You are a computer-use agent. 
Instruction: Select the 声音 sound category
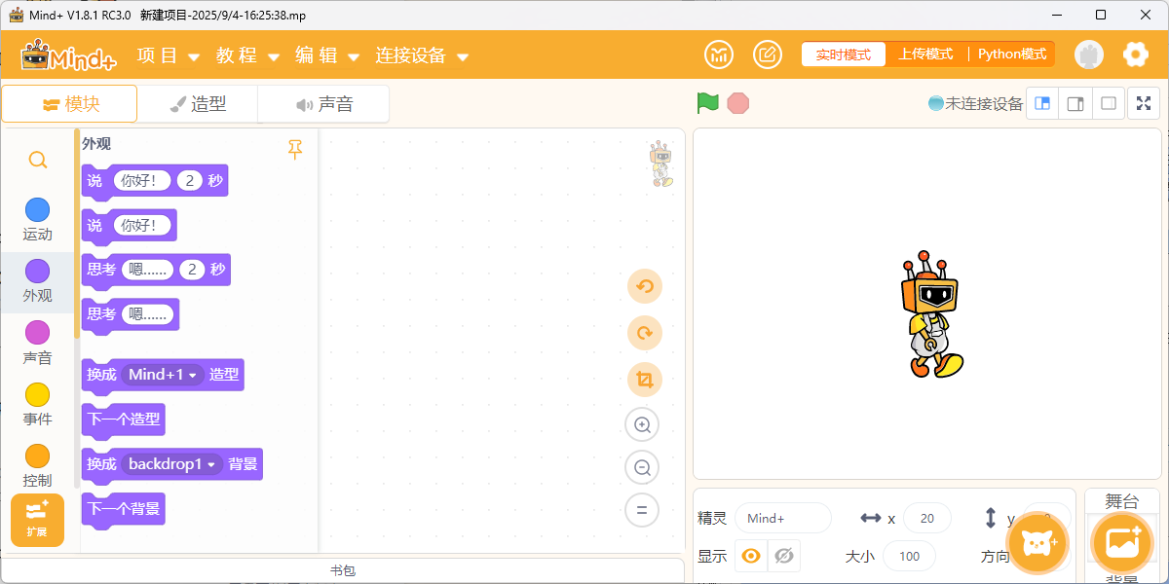(x=37, y=344)
